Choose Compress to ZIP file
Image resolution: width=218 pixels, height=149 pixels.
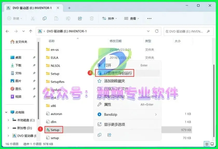[127, 89]
